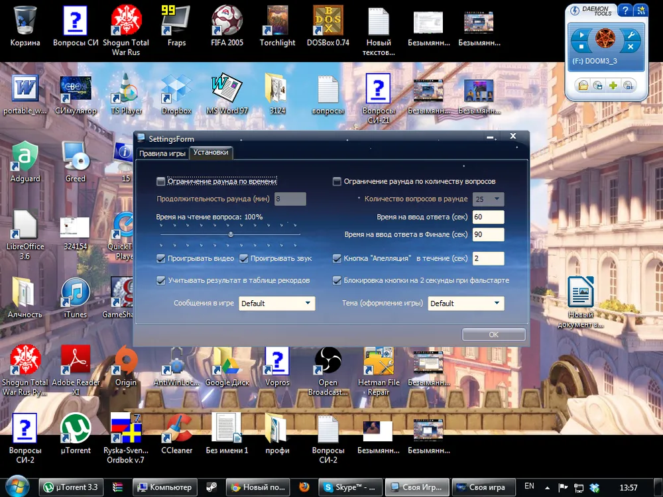The width and height of the screenshot is (663, 497).
Task: Open the "Тема (оформление игры)" dropdown
Action: [x=466, y=304]
